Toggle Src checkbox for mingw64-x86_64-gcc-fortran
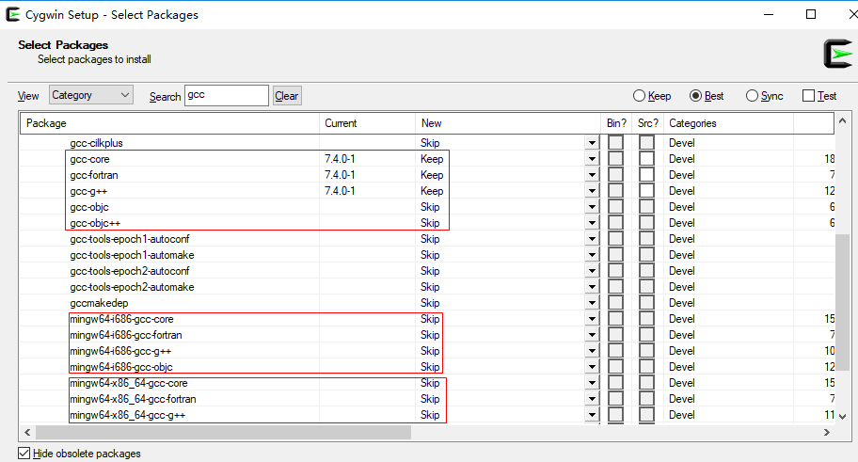Screen dimensions: 858x462 point(646,399)
